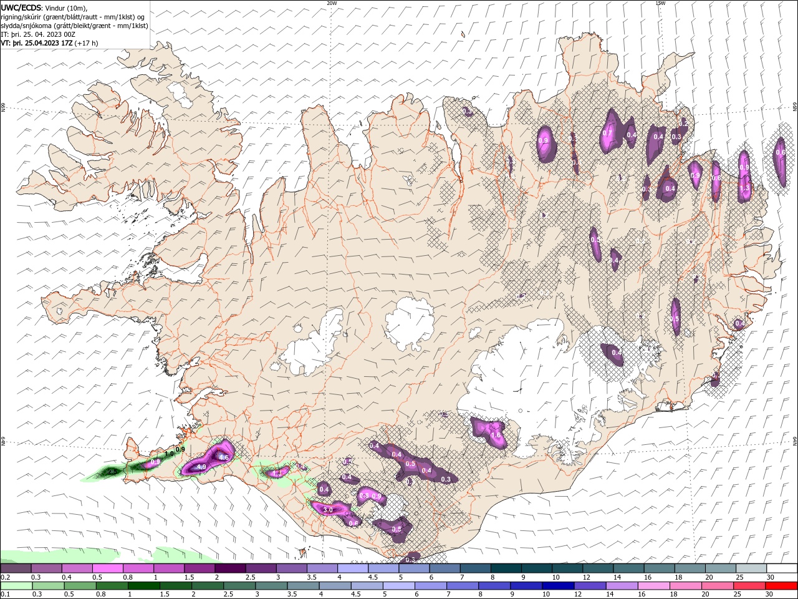This screenshot has width=798, height=599.
Task: Pick the violet rain swatch for 12–14
Action: pyautogui.click(x=590, y=585)
